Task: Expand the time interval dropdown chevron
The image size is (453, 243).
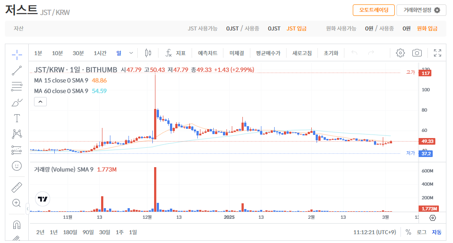Action: click(x=131, y=53)
